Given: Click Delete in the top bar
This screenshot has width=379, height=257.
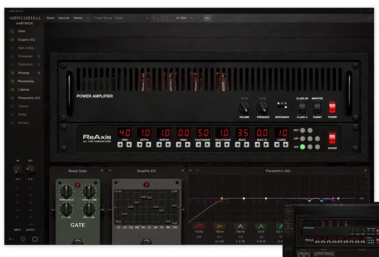Looking at the screenshot, I should (78, 18).
